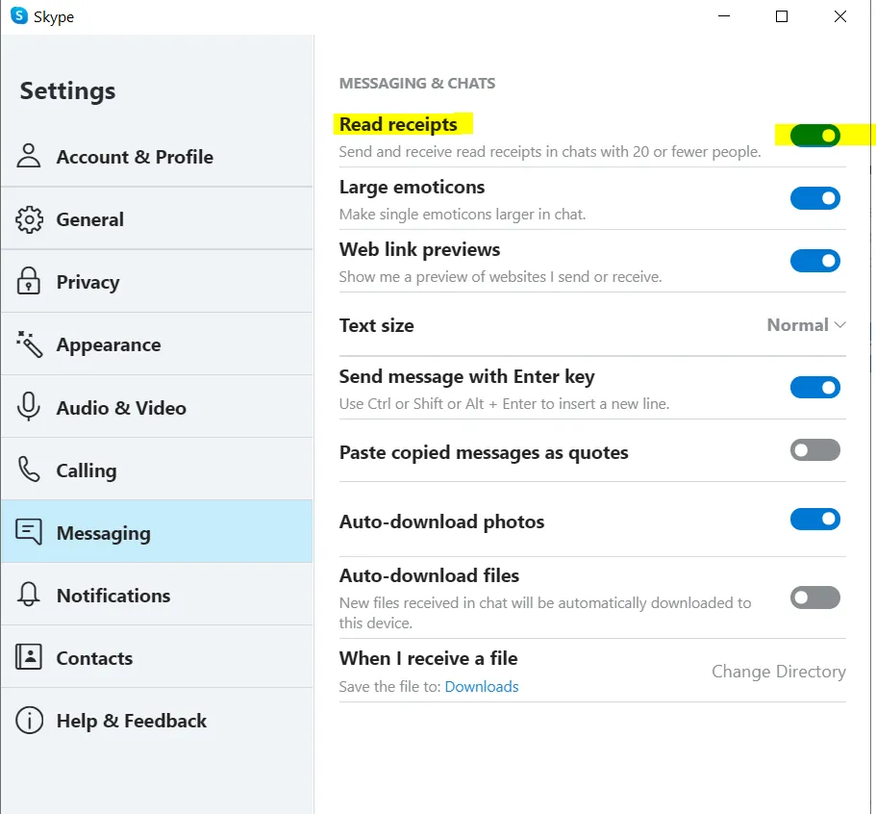Click the Text size label
The height and width of the screenshot is (814, 876).
(377, 325)
